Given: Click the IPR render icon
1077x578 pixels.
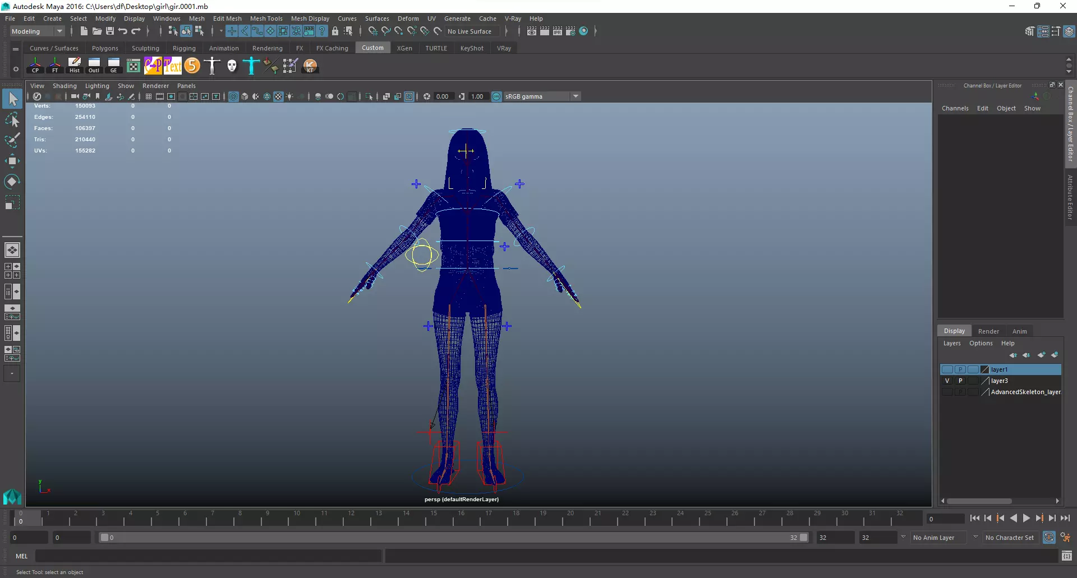Looking at the screenshot, I should pos(558,31).
